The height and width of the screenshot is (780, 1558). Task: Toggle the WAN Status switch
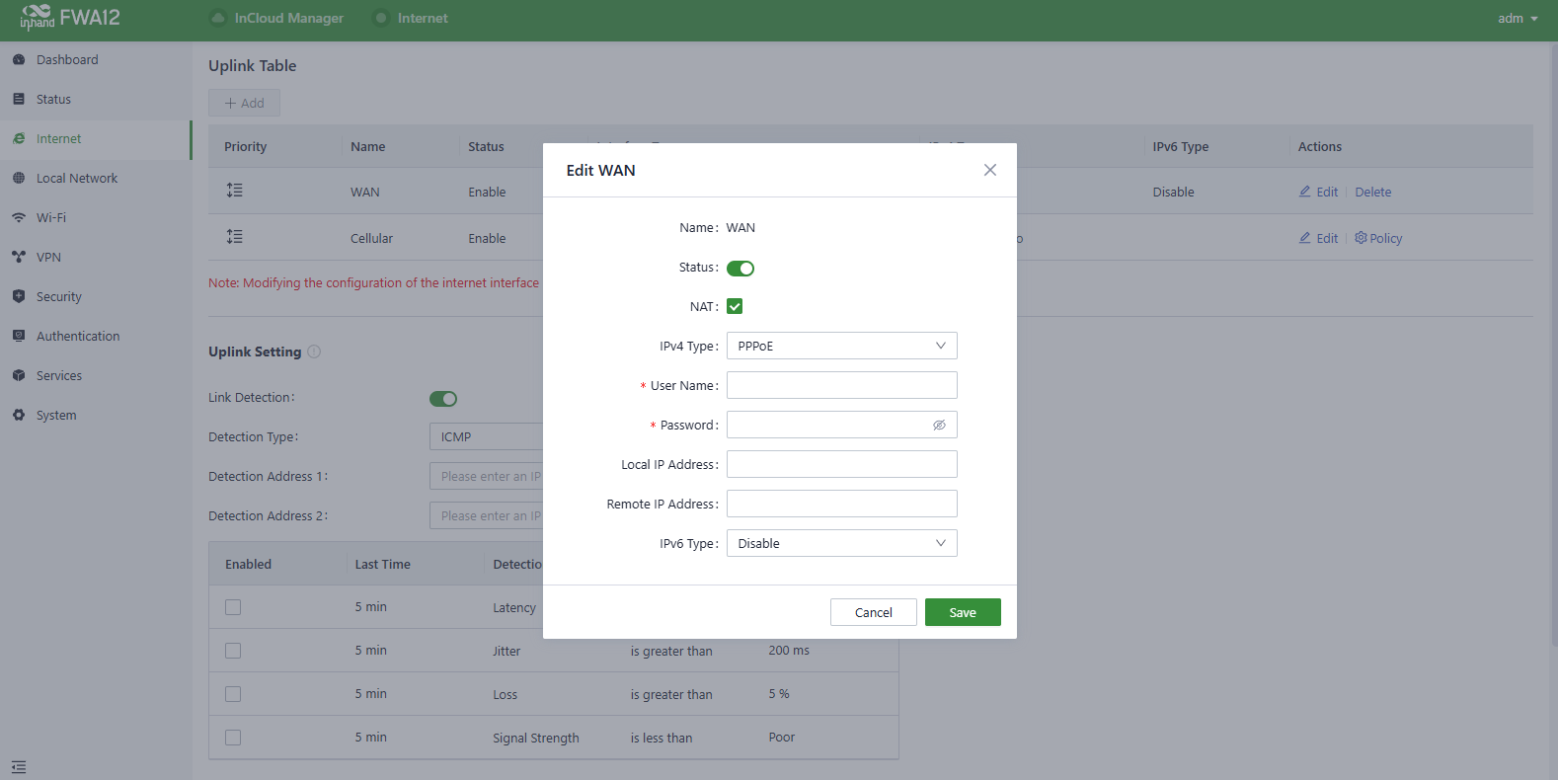(740, 269)
